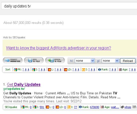Click the whois link
This screenshot has width=137, height=114.
(128, 107)
